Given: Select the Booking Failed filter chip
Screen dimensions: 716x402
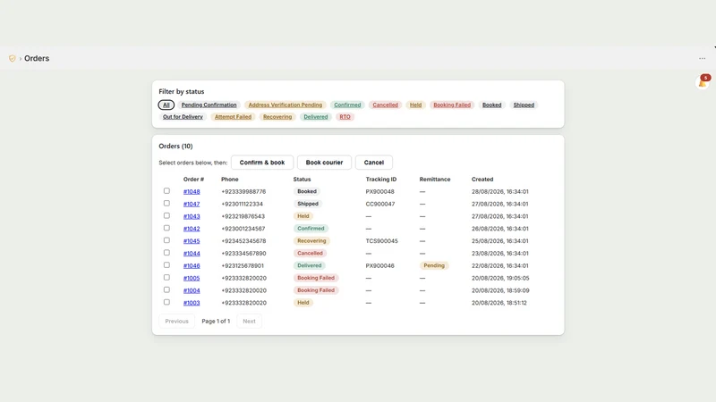Looking at the screenshot, I should [452, 105].
